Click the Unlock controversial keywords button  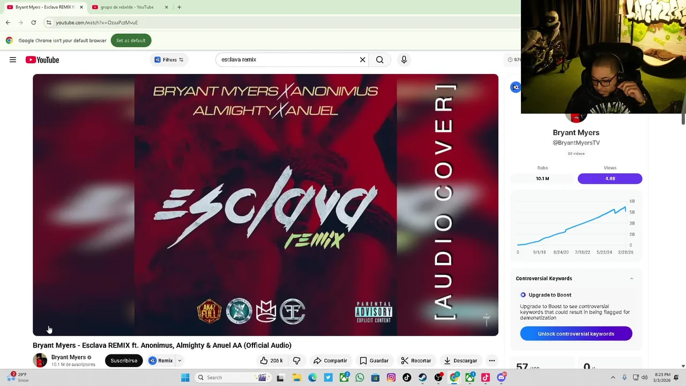tap(576, 333)
